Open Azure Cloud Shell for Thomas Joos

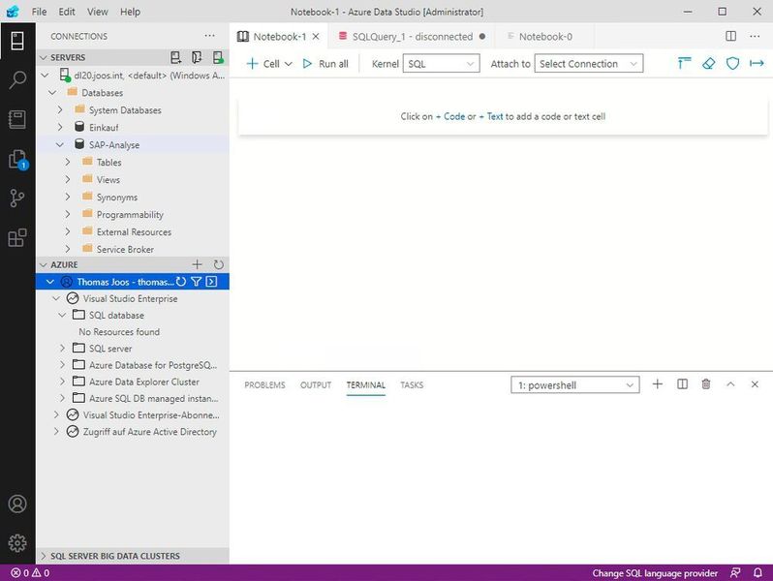211,282
